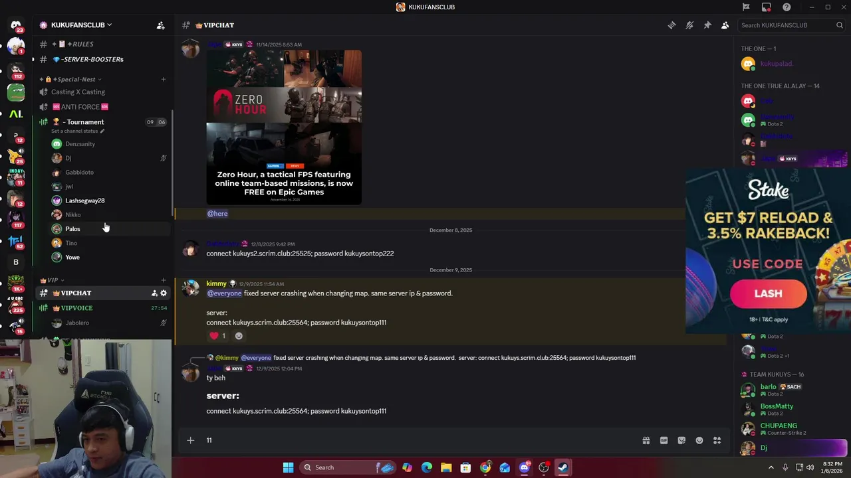The image size is (851, 478).
Task: Click the message input field
Action: point(419,440)
